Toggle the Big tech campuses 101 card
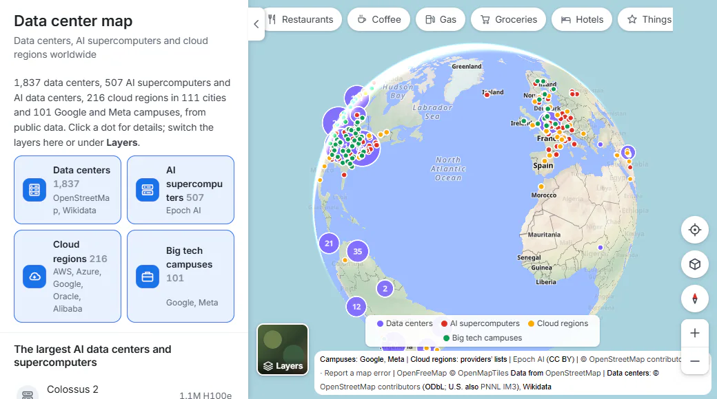Viewport: 717px width, 399px height. [181, 276]
